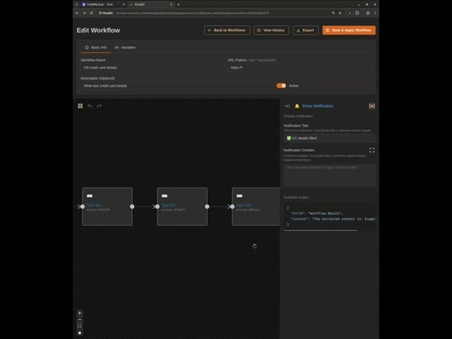
Task: Click the auto-layout grid icon on canvas
Action: (80, 106)
